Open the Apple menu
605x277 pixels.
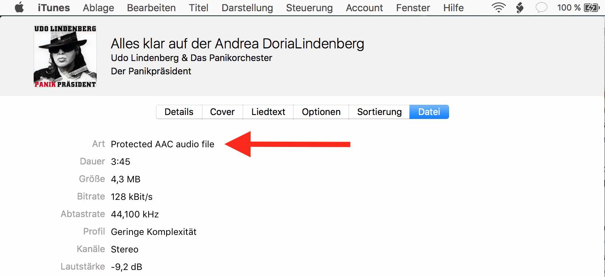point(19,7)
